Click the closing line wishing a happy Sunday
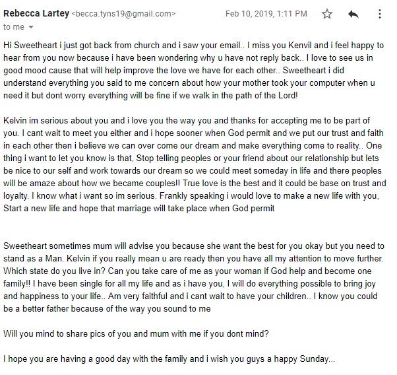 click(x=169, y=358)
